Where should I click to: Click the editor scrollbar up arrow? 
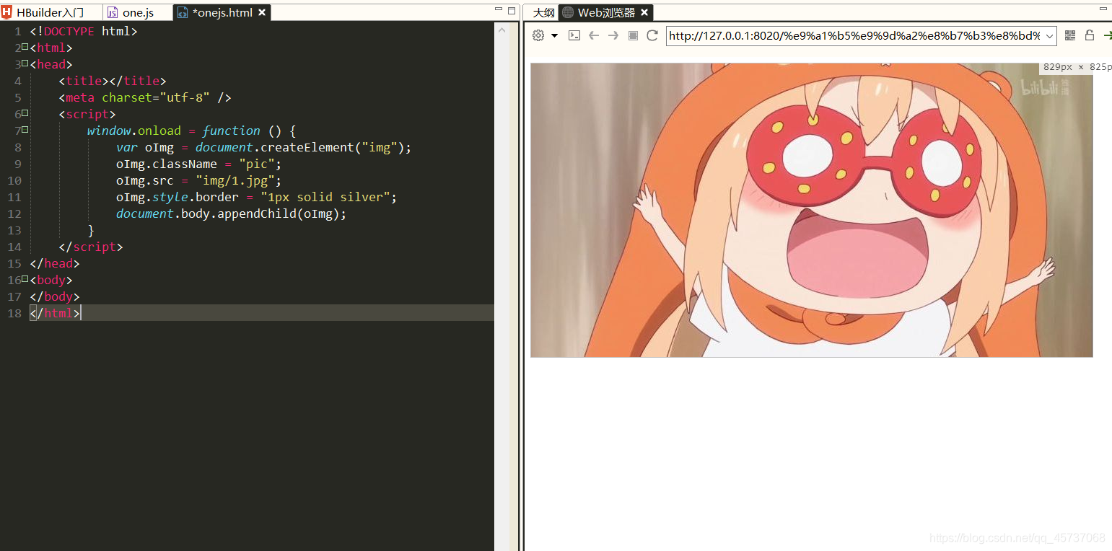(502, 30)
